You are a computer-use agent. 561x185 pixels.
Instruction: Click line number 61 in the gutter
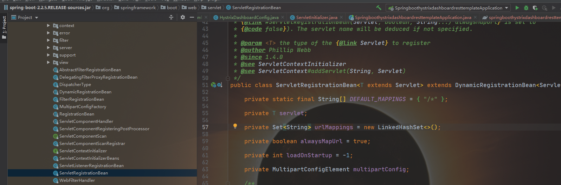tap(205, 155)
